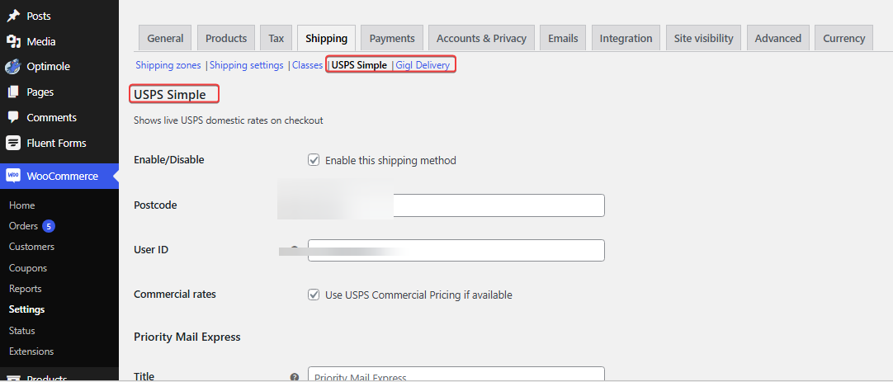Select the Shipping tab
This screenshot has height=382, width=893.
point(326,38)
